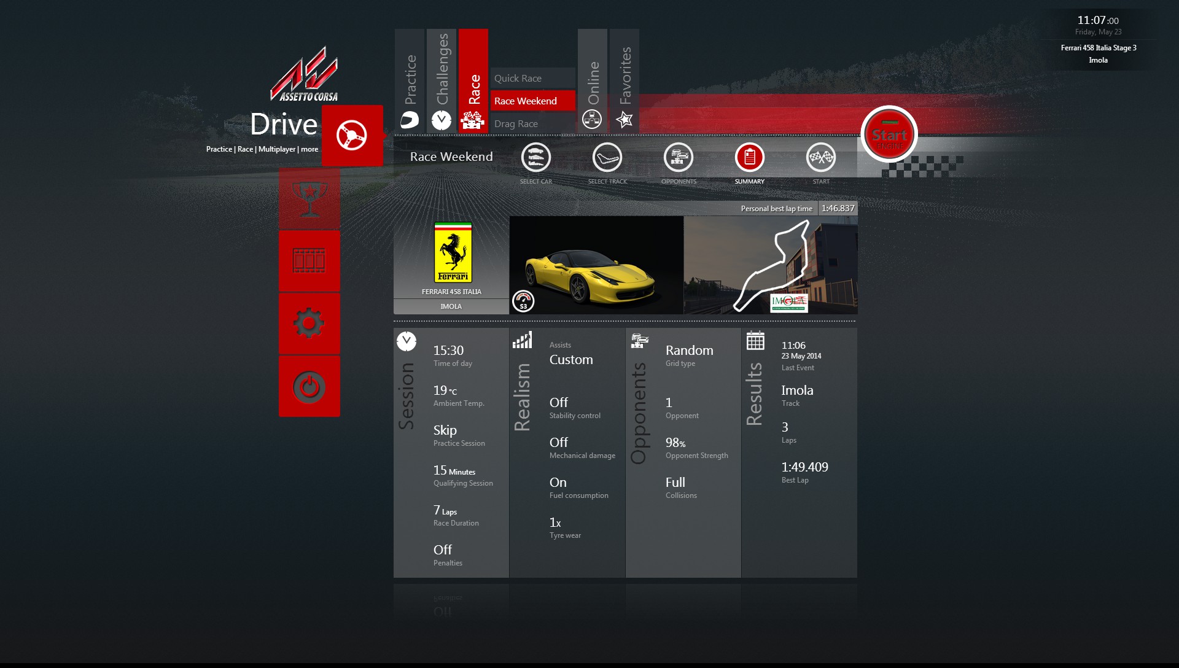Click the Select Car step icon
Image resolution: width=1179 pixels, height=668 pixels.
[535, 158]
